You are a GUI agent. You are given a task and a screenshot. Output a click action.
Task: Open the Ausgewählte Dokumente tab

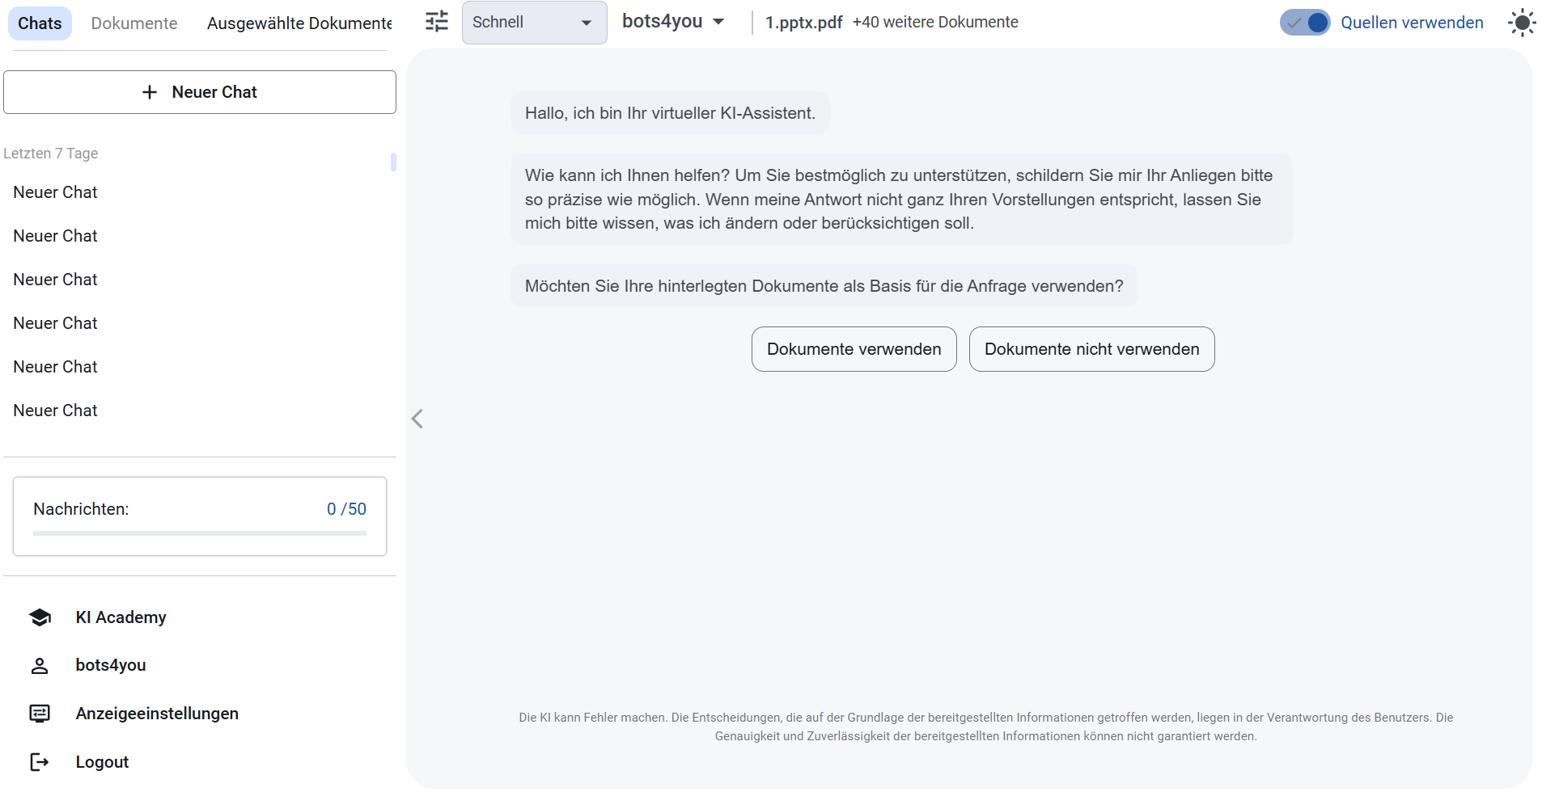[x=299, y=23]
